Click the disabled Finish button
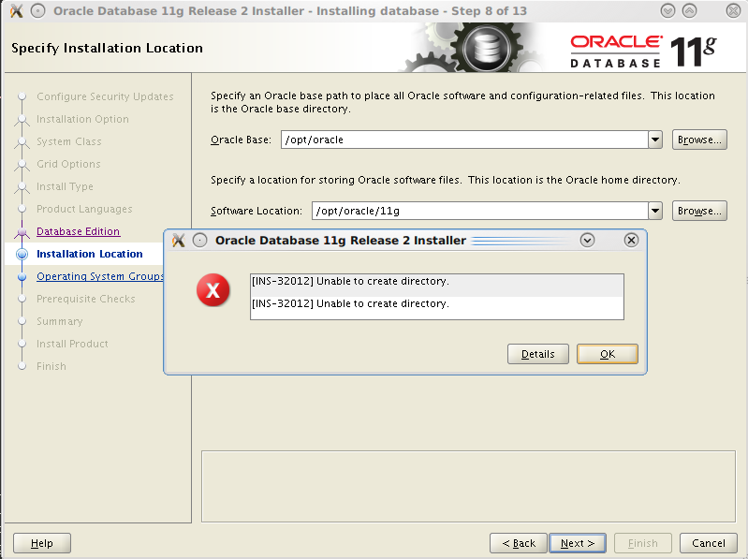Image resolution: width=748 pixels, height=559 pixels. tap(642, 543)
